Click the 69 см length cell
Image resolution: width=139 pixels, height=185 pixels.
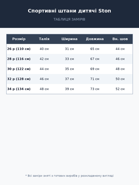pos(95,69)
